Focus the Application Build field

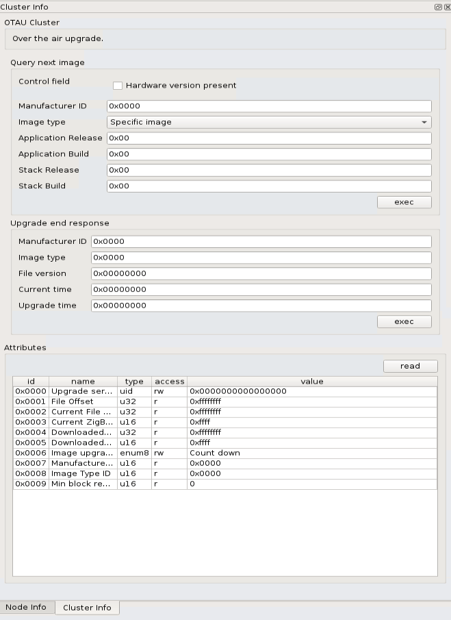pos(269,154)
